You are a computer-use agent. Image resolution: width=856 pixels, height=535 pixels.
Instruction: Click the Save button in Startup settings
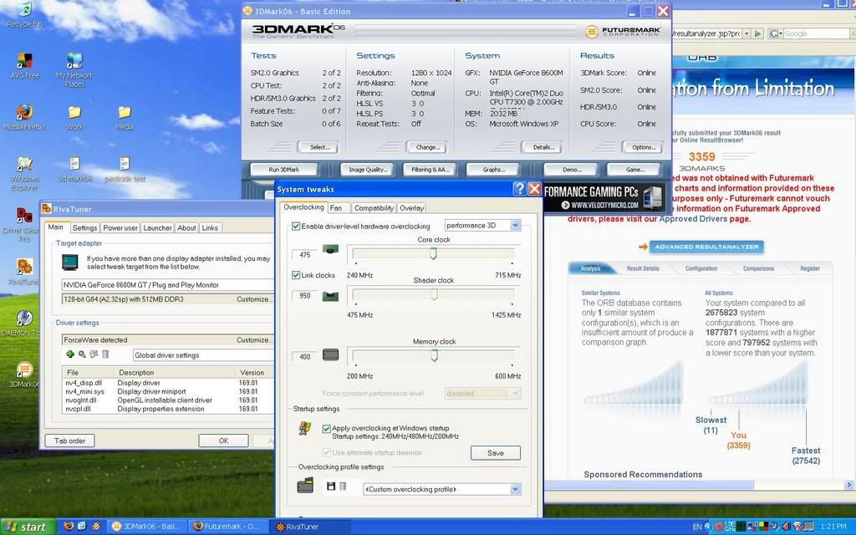(x=496, y=453)
